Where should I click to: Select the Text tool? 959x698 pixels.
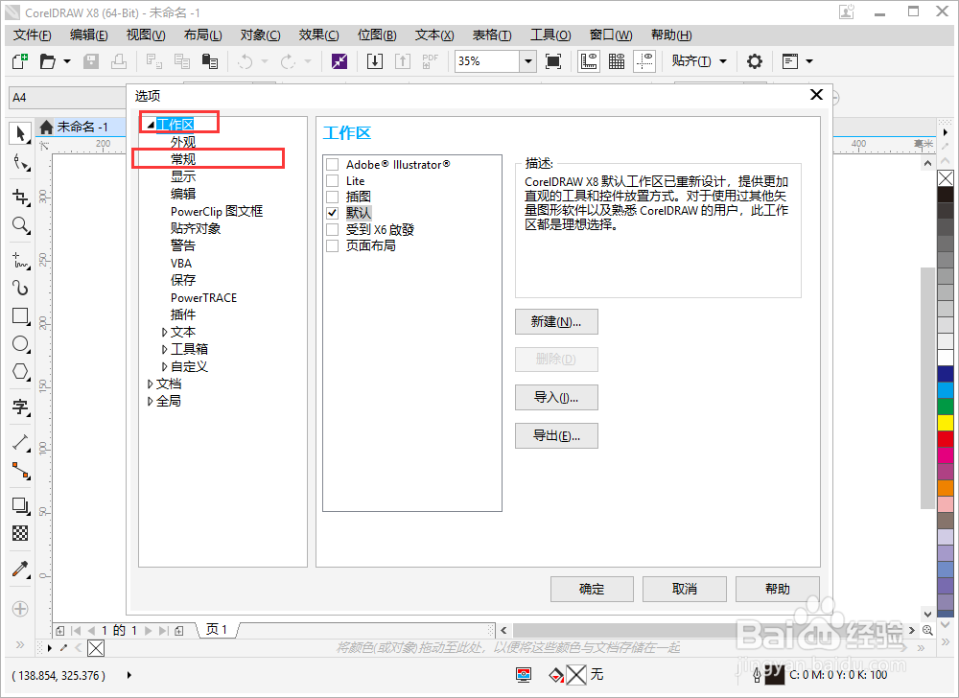[20, 407]
